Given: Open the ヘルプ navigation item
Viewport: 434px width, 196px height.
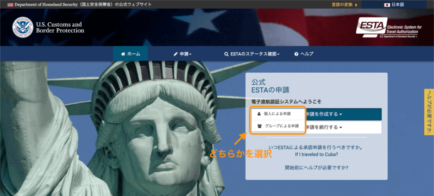Looking at the screenshot, I should [304, 54].
